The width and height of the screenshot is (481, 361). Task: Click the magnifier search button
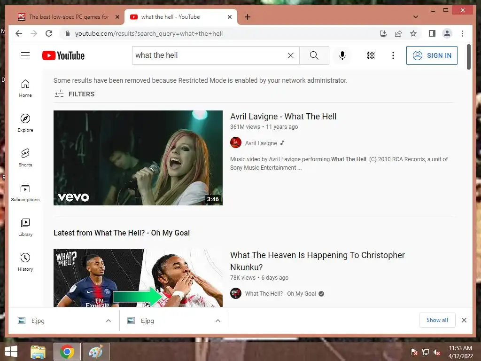pos(314,55)
